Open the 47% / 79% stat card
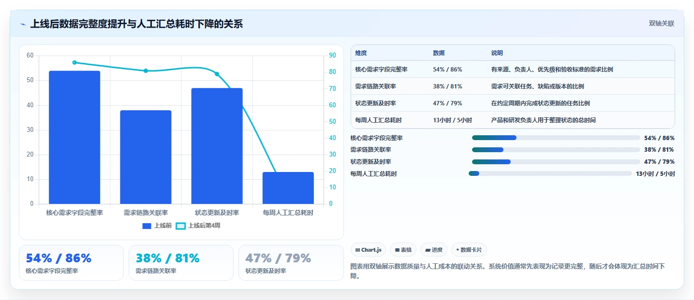The width and height of the screenshot is (694, 300). (291, 263)
